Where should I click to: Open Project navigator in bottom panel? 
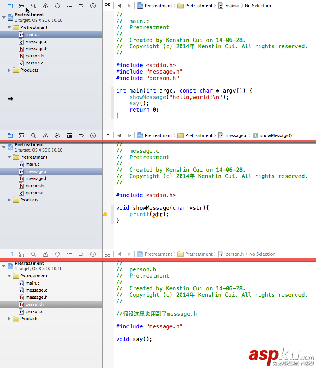point(10,254)
